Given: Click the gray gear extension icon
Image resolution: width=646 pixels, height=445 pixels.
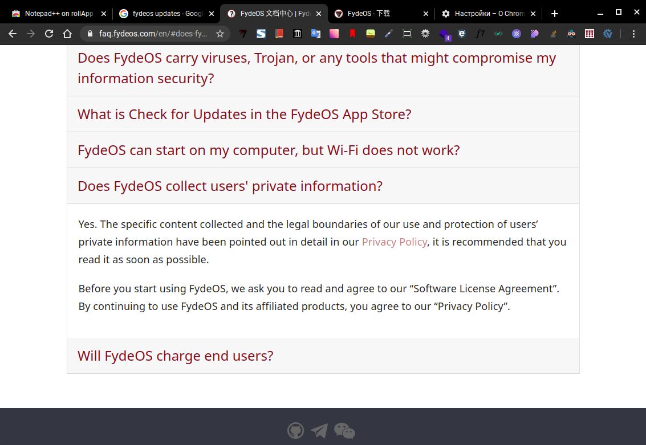Looking at the screenshot, I should (x=425, y=34).
